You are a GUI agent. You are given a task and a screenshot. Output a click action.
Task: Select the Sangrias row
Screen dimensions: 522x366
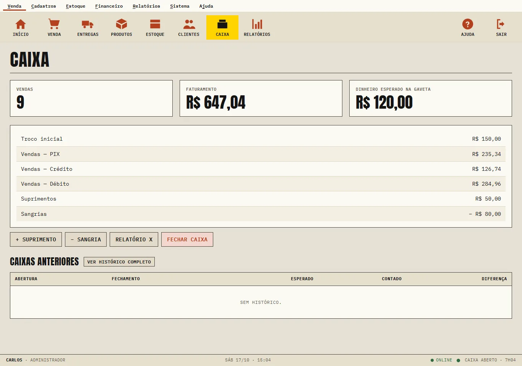(x=261, y=214)
